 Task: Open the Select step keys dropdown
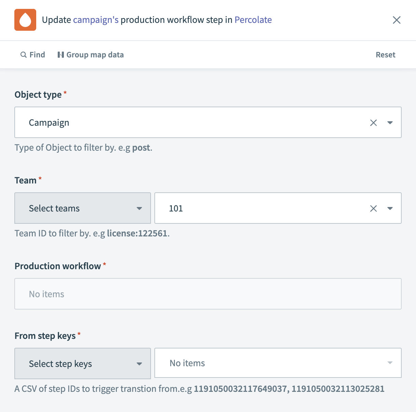82,363
